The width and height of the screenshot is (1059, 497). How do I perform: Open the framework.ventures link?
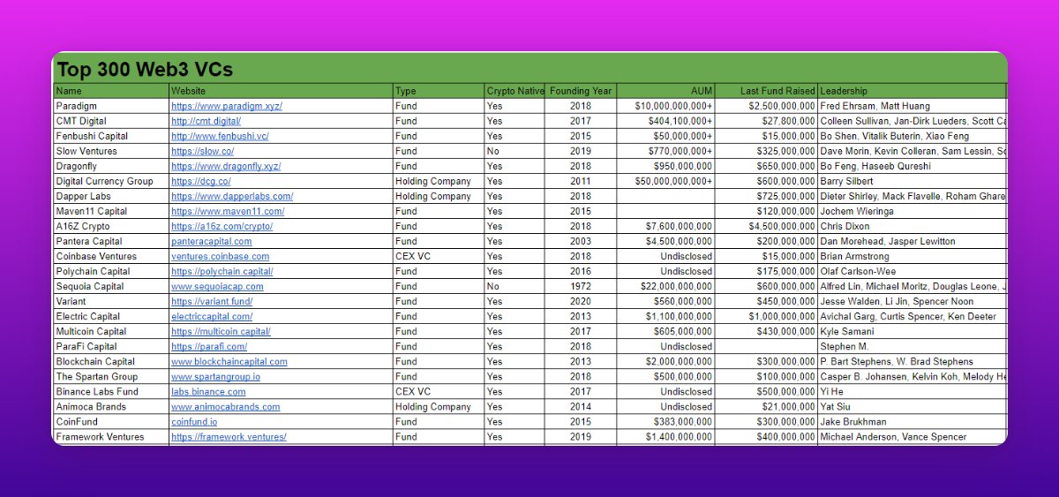click(229, 436)
